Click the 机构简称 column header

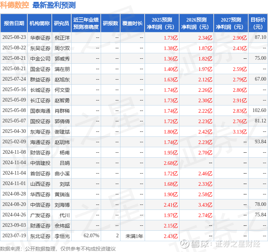click(40, 23)
